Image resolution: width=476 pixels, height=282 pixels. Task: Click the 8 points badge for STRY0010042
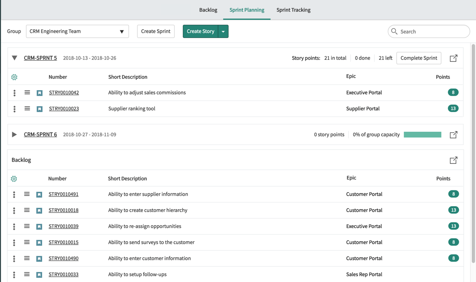click(x=453, y=92)
